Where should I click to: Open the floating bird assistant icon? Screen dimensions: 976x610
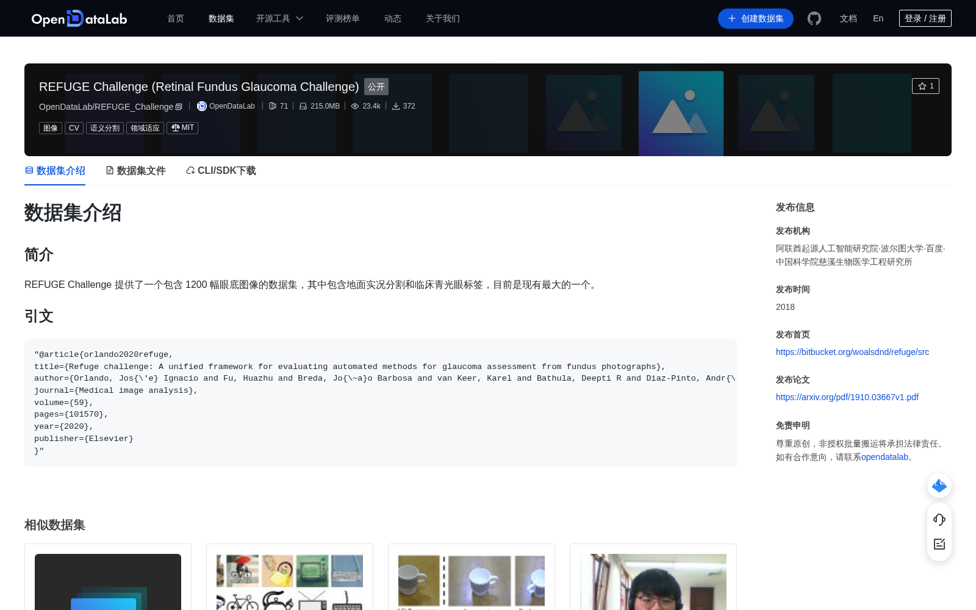tap(939, 486)
